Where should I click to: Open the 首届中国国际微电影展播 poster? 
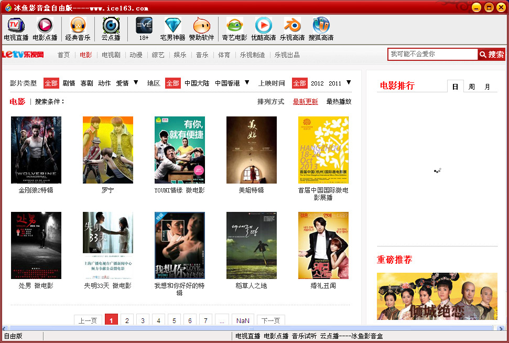(x=323, y=150)
